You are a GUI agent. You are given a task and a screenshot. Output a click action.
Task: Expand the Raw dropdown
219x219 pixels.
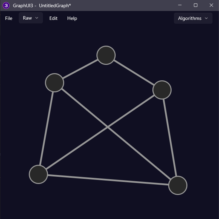pos(31,18)
